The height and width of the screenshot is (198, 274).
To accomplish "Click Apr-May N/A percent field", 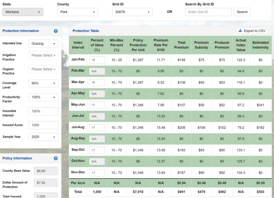I will point(97,94).
